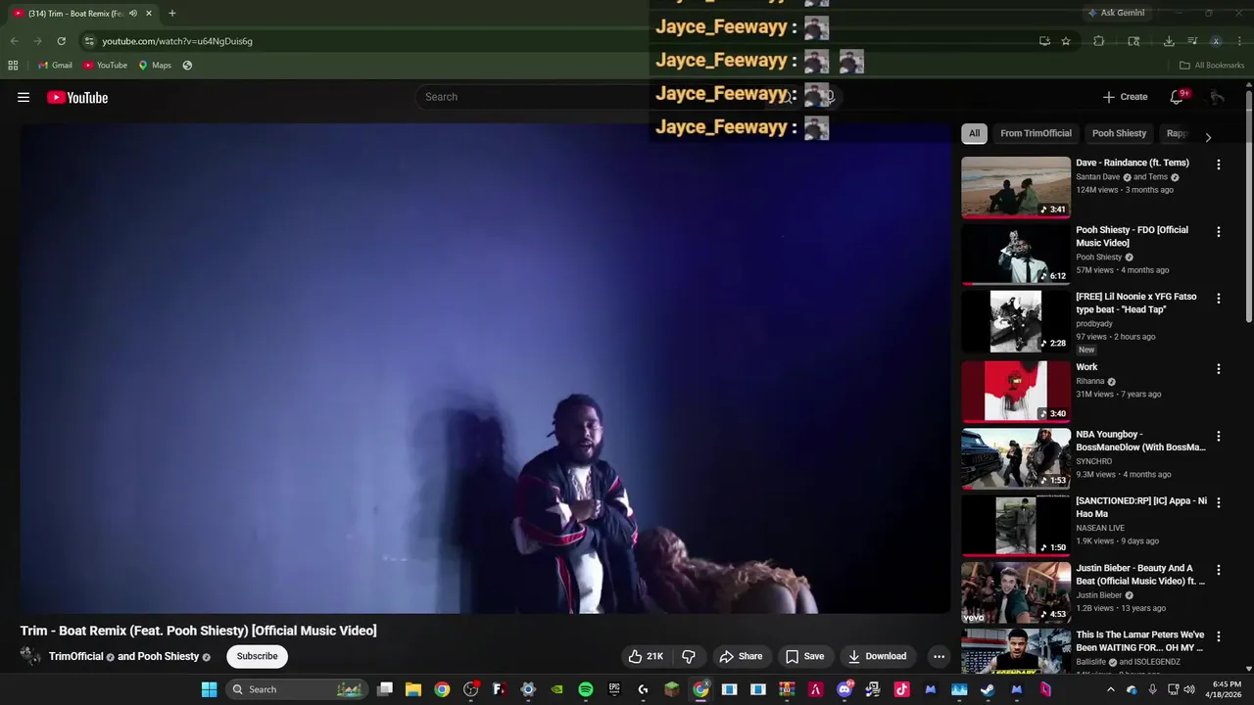
Task: Click the Create button
Action: point(1125,97)
